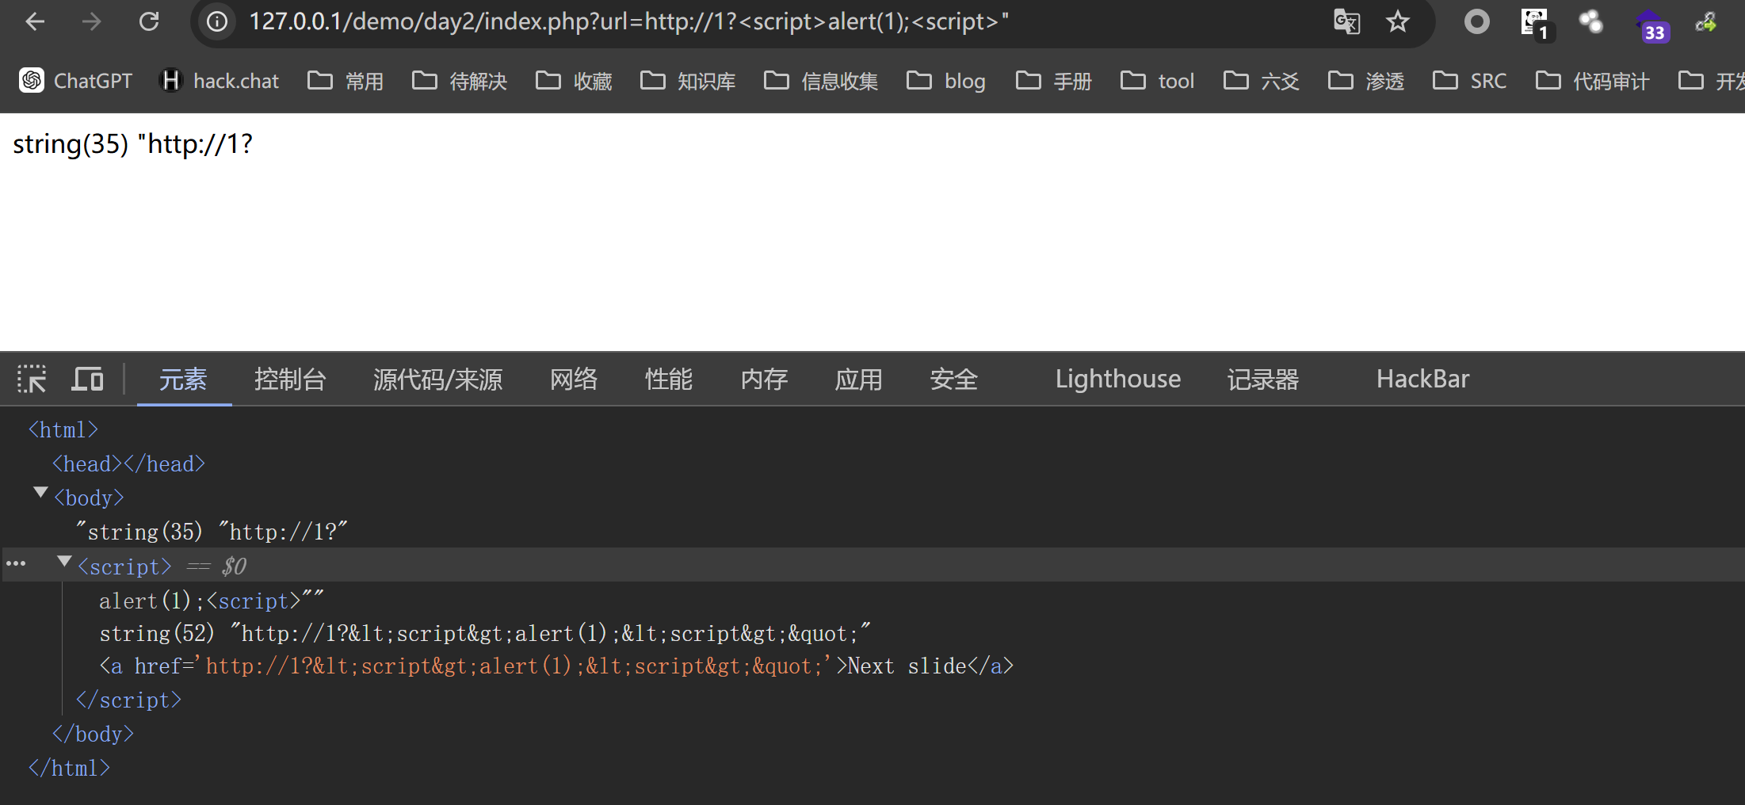Collapse the script node triangle
1745x805 pixels.
[x=65, y=561]
